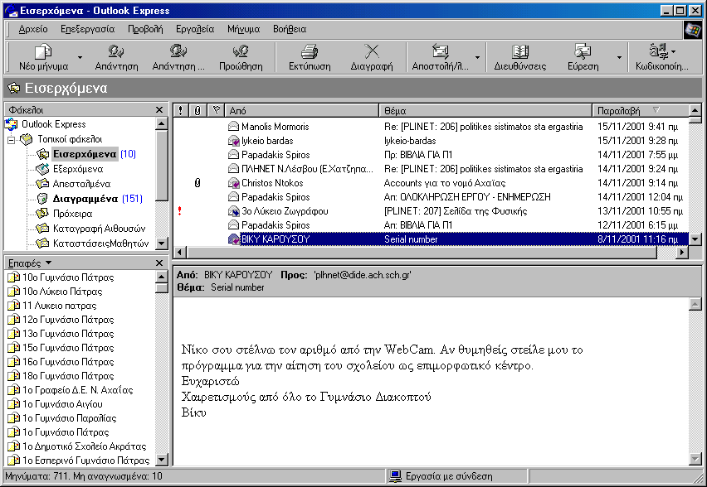Open the dropdown arrow beside Εύρεση

pos(619,57)
